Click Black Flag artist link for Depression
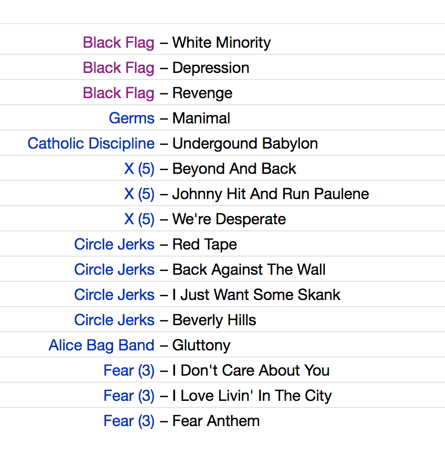The height and width of the screenshot is (459, 445). coord(119,68)
